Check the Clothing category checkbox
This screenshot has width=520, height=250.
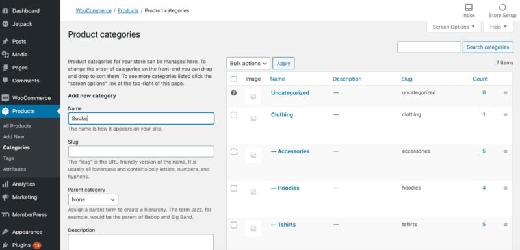(x=234, y=115)
